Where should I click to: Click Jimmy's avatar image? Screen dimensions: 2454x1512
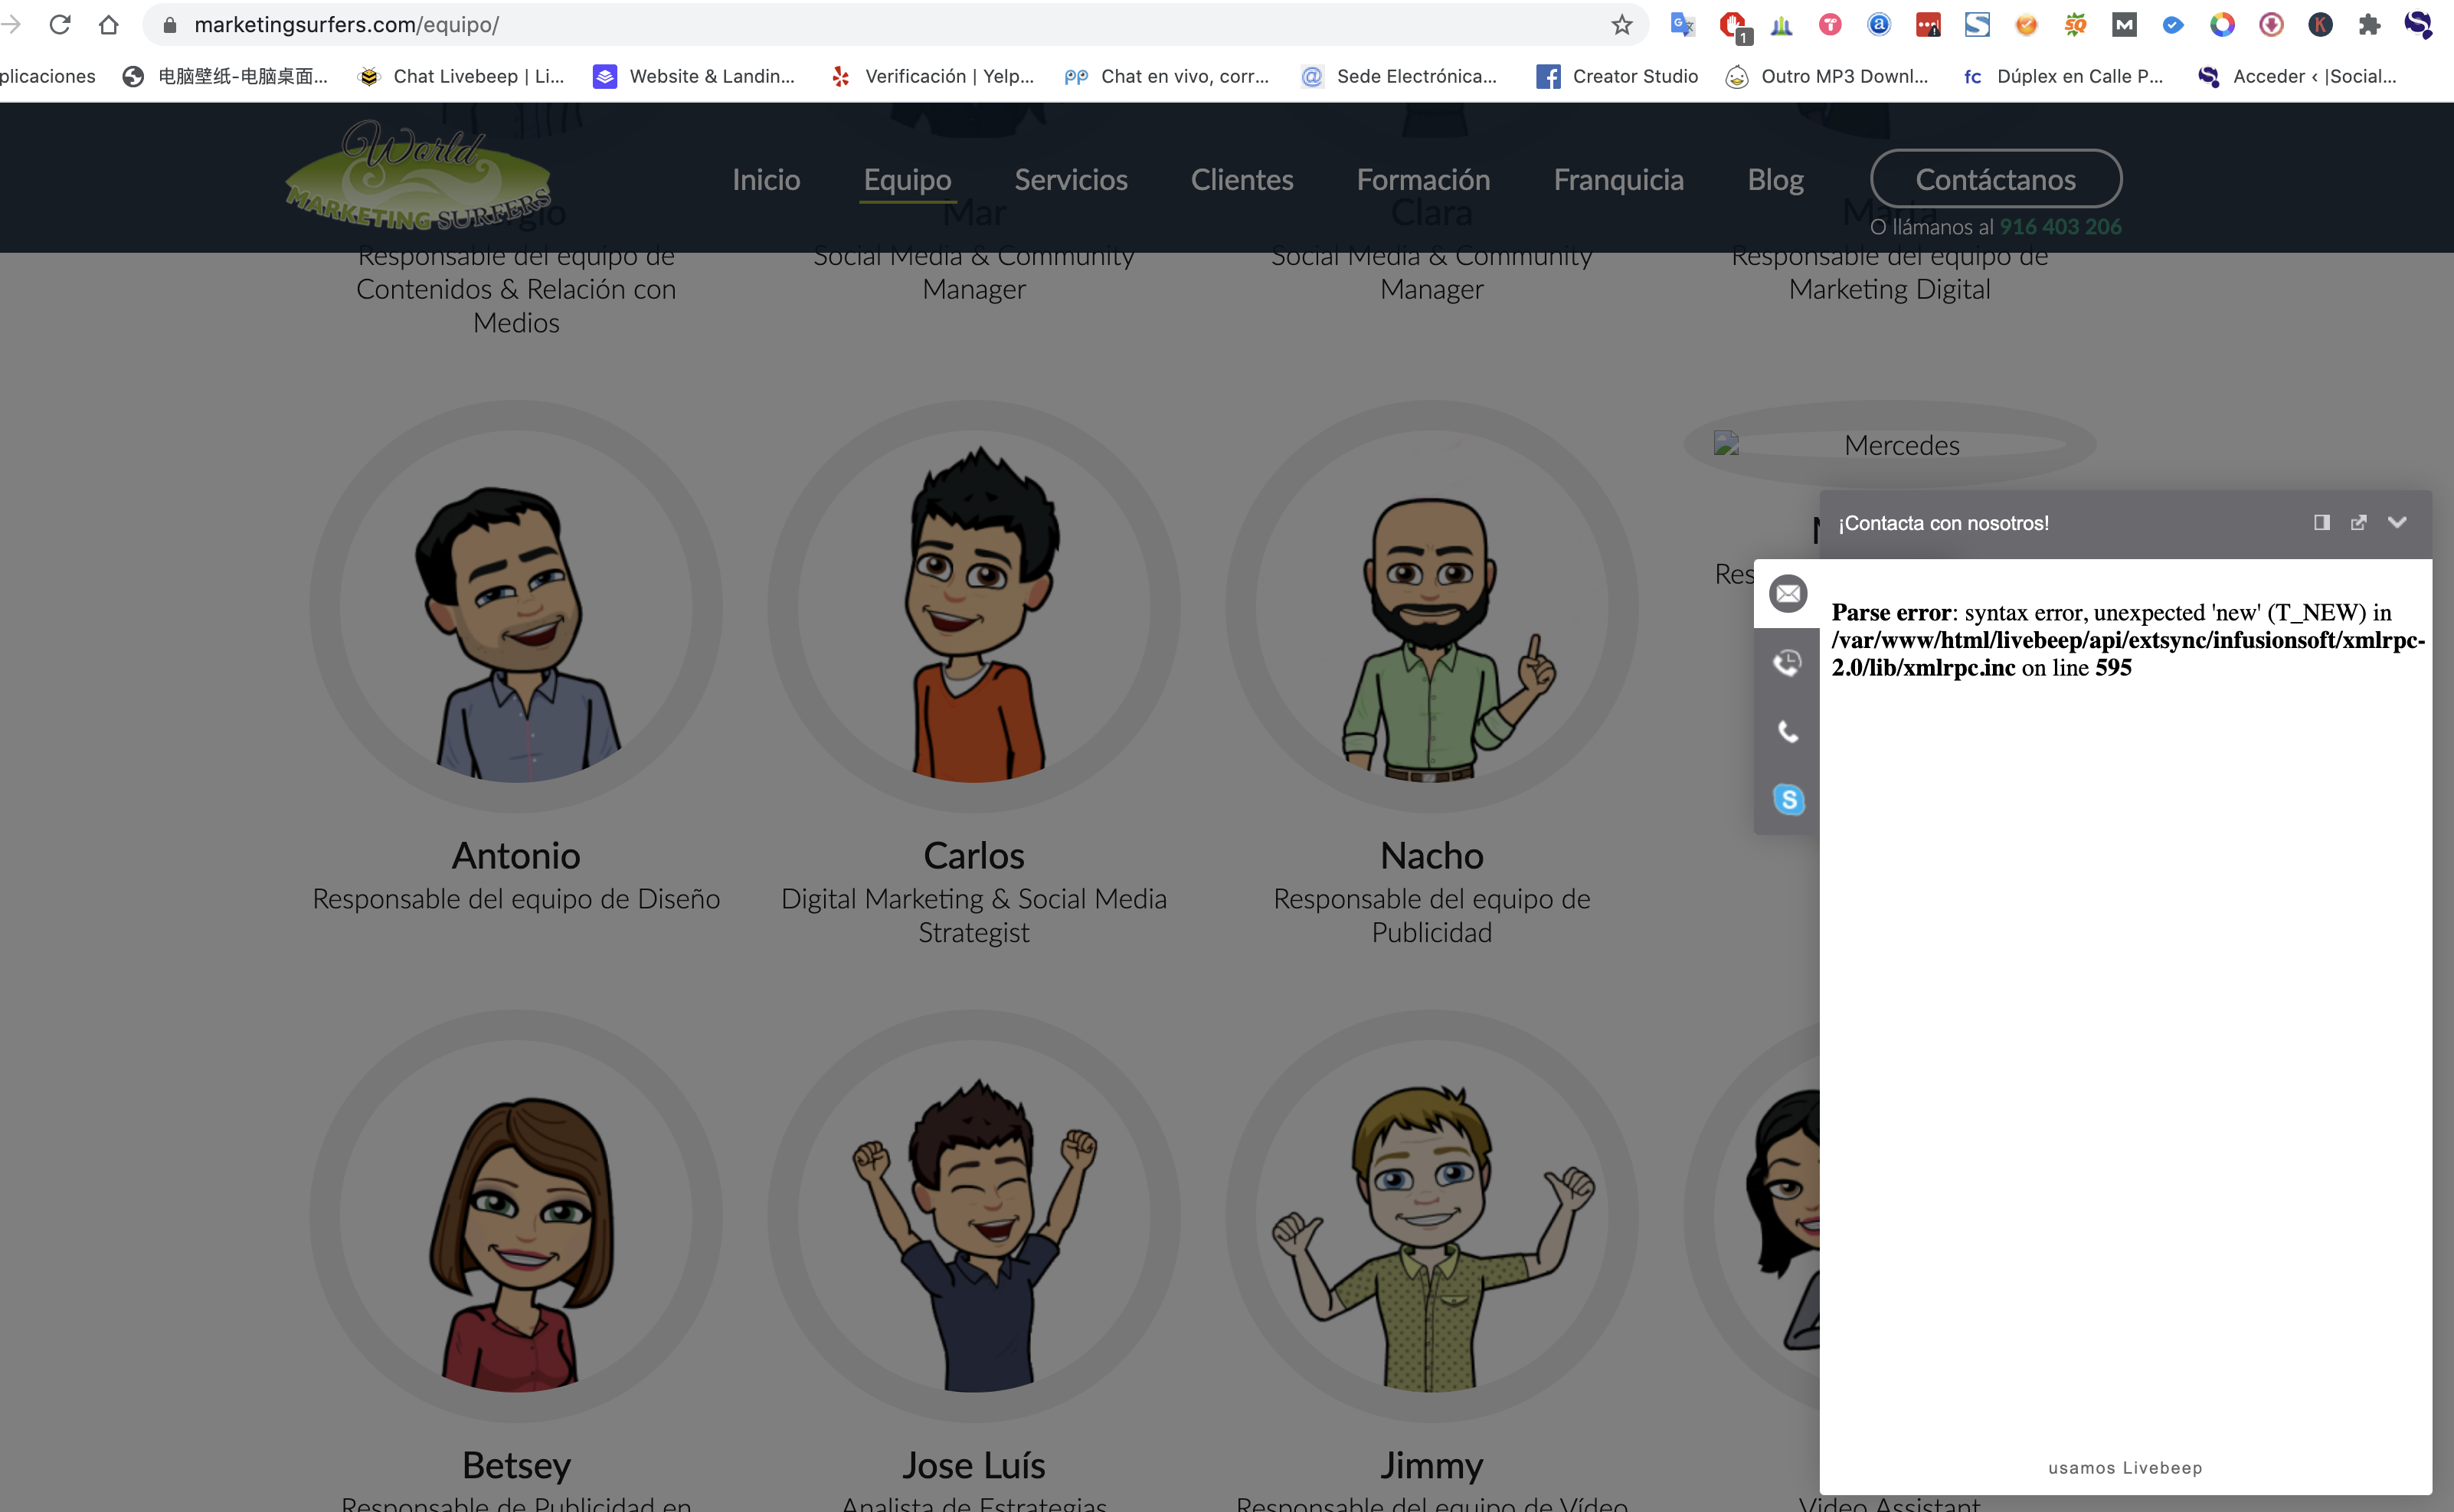[1432, 1216]
